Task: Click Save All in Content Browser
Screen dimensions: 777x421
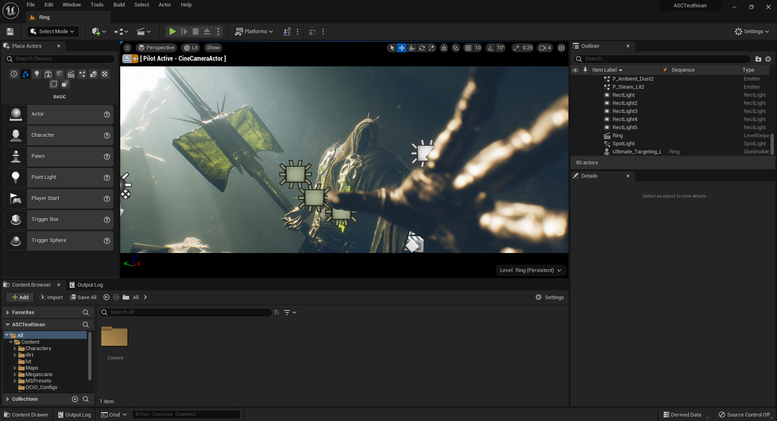Action: pyautogui.click(x=83, y=298)
